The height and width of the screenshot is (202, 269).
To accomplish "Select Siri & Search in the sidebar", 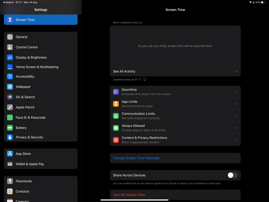I will pyautogui.click(x=41, y=97).
